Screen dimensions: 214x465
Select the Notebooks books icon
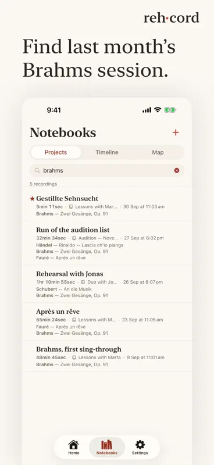[x=107, y=445]
